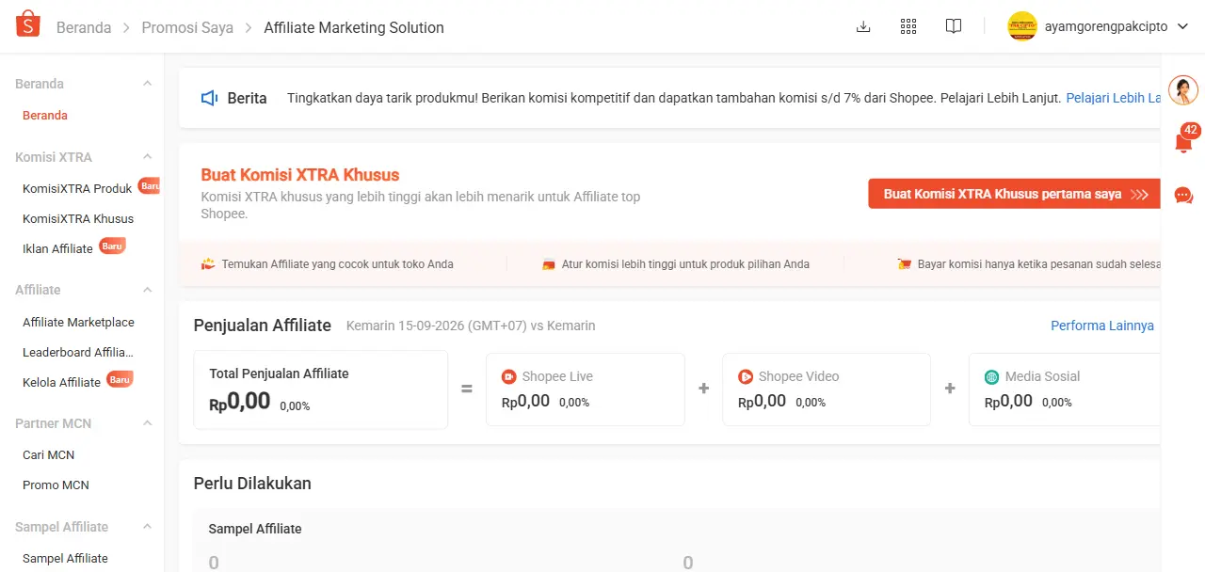
Task: Click the Penjualan Affiliate heading
Action: [263, 326]
